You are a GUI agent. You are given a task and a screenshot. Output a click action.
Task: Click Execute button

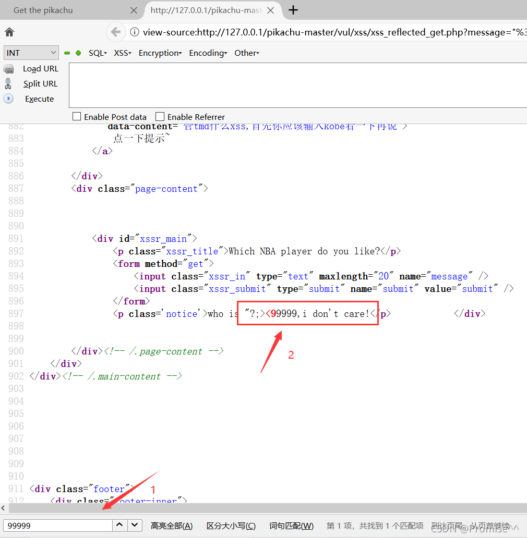(x=40, y=99)
